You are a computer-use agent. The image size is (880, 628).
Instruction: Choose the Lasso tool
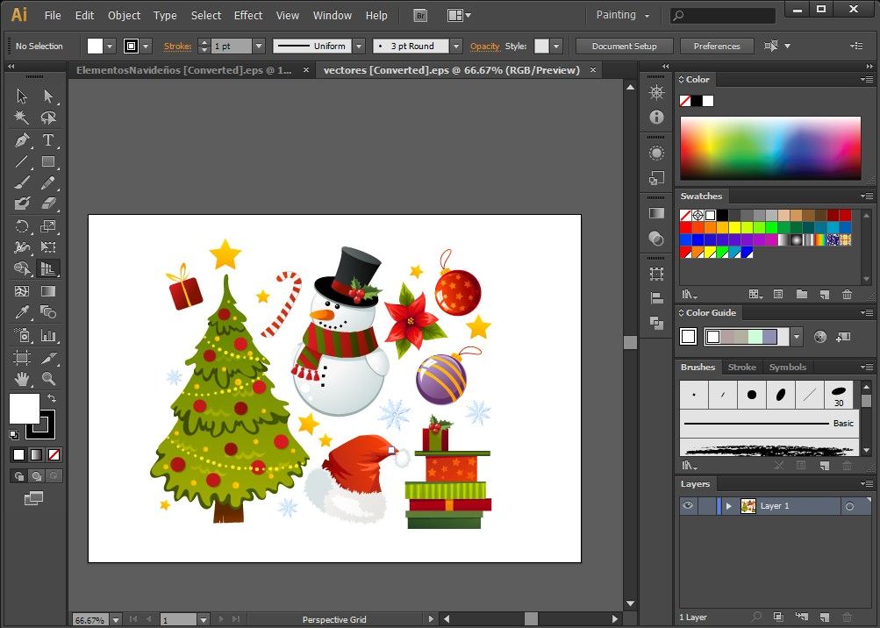[x=48, y=118]
